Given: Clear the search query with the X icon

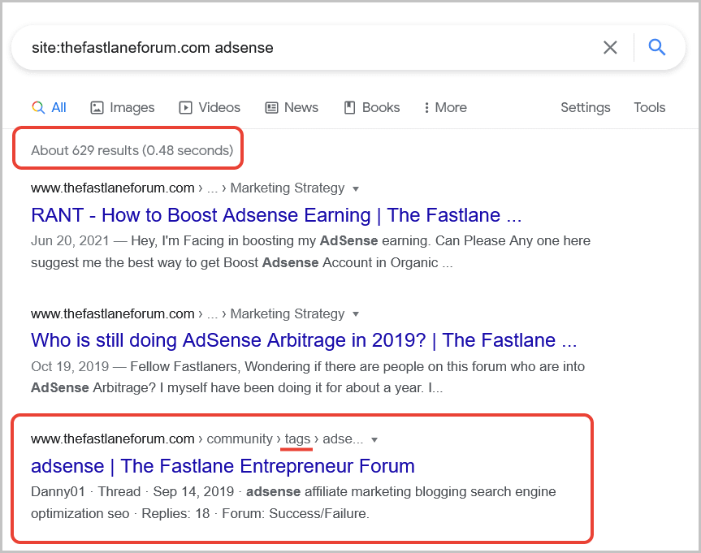Looking at the screenshot, I should coord(610,47).
